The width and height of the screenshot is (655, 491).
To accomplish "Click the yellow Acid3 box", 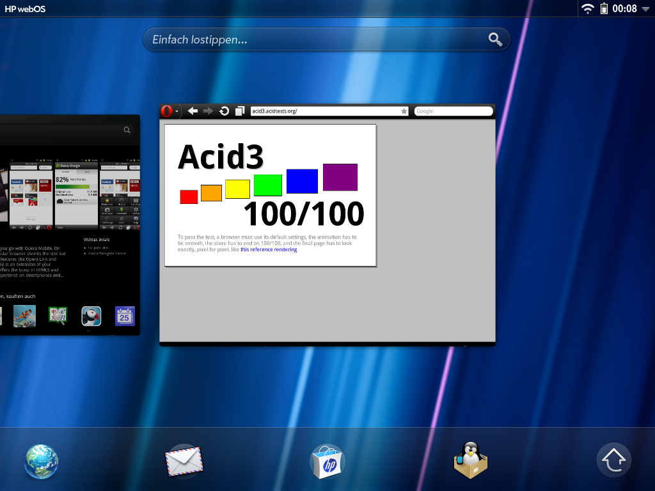I will click(x=238, y=189).
